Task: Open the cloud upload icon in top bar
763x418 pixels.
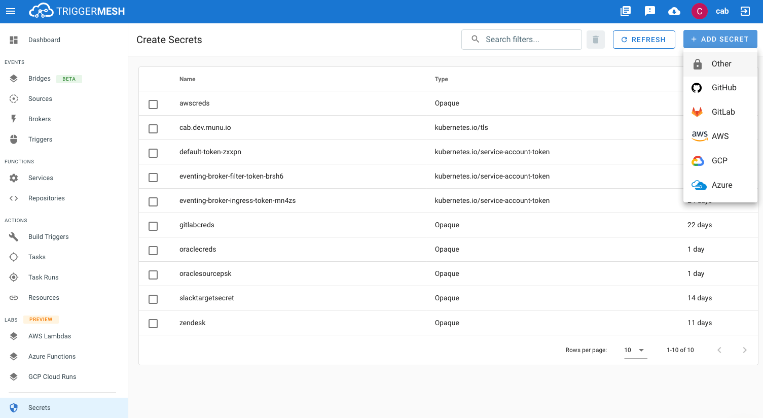Action: coord(674,11)
